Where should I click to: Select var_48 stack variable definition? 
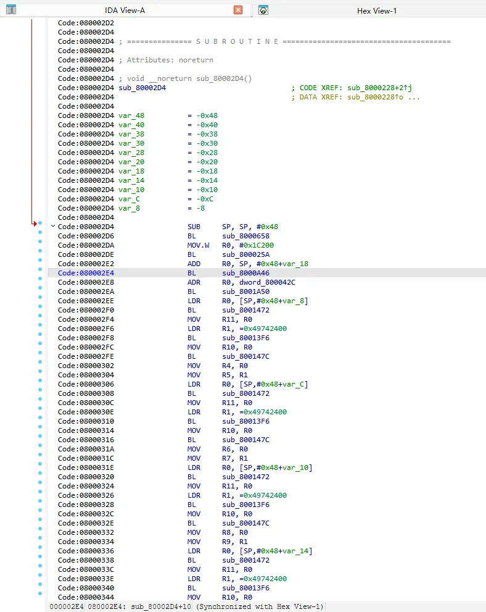131,115
